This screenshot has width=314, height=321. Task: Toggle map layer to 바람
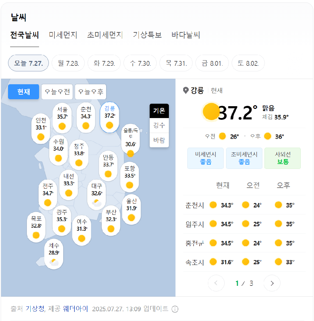[159, 140]
